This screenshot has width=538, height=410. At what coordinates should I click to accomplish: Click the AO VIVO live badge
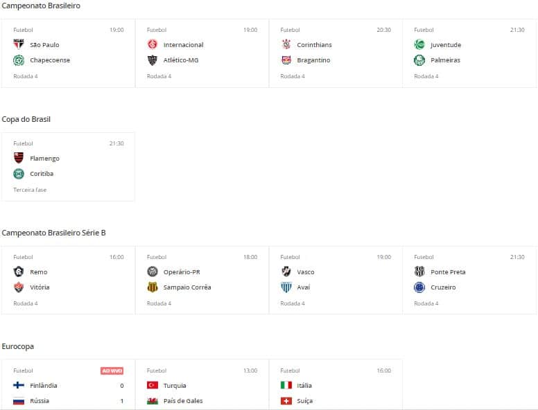(112, 371)
